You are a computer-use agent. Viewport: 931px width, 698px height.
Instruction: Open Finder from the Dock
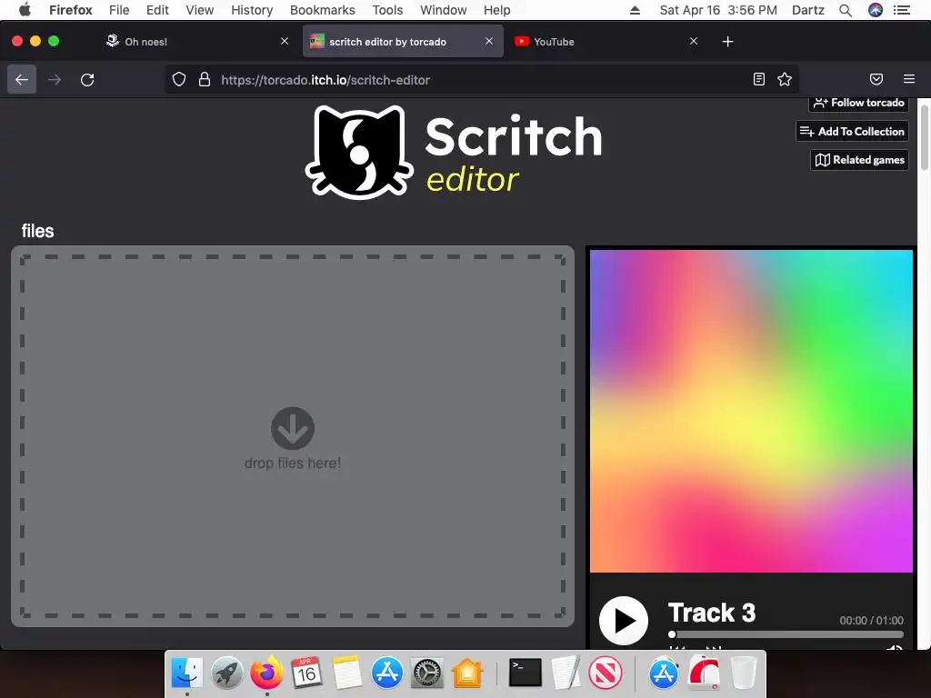pos(186,673)
